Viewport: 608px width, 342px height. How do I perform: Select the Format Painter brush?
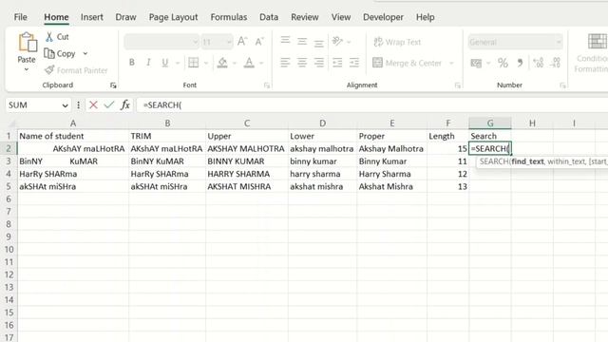pos(49,70)
